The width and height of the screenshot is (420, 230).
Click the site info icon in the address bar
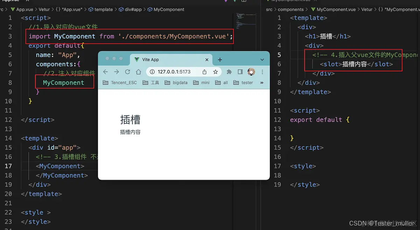coord(152,72)
